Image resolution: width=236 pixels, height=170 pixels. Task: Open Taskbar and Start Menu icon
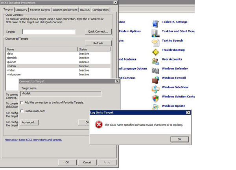coord(155,33)
